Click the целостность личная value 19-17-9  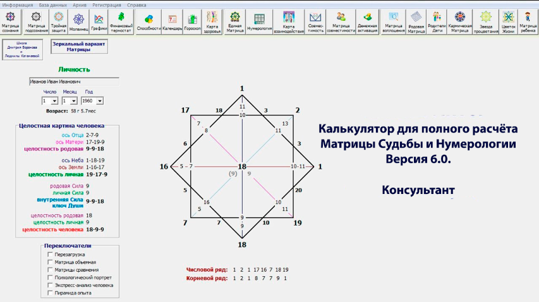pyautogui.click(x=97, y=174)
